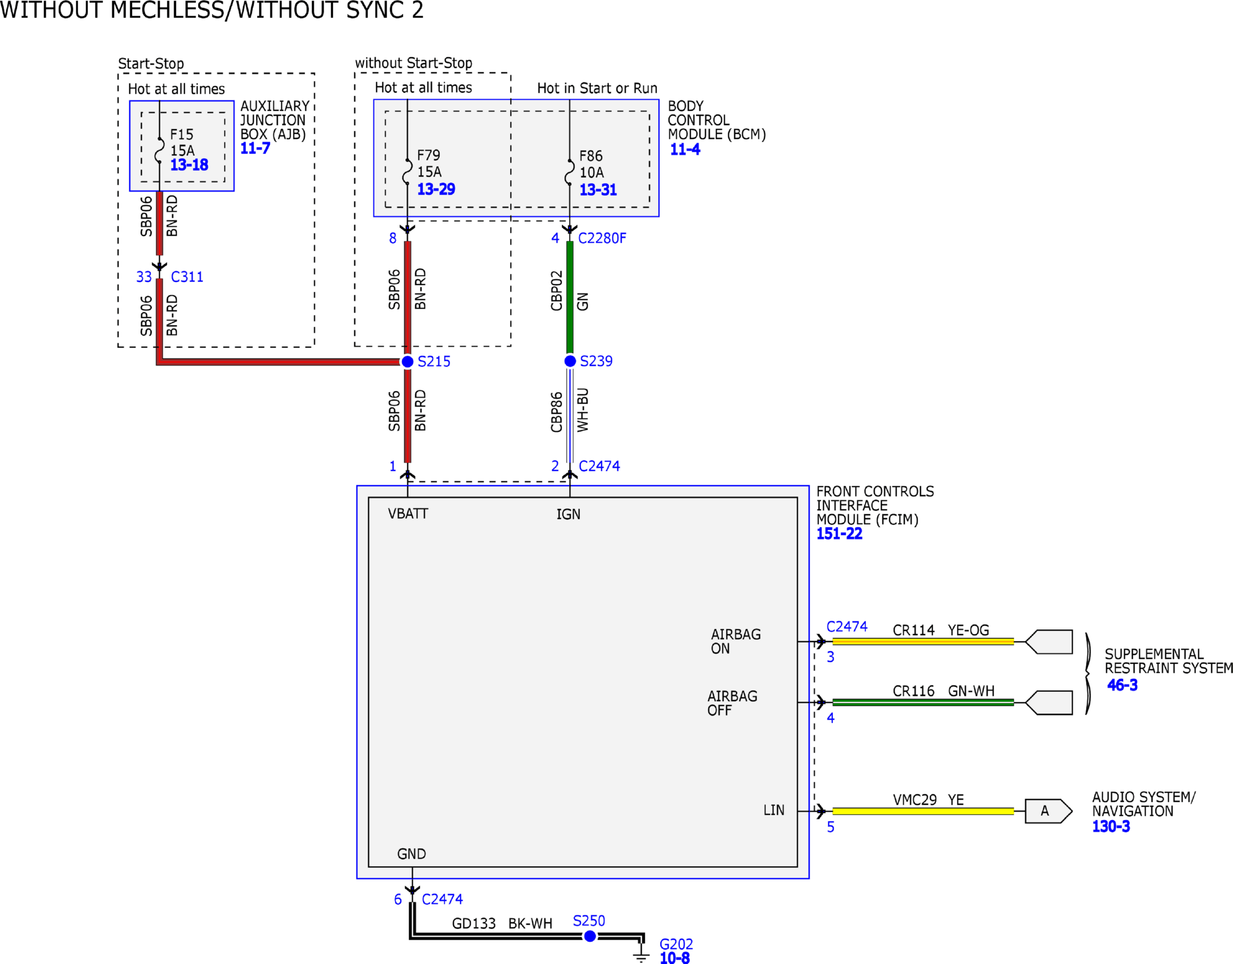This screenshot has width=1233, height=964.
Task: Click the S239 splice dot
Action: (x=570, y=361)
